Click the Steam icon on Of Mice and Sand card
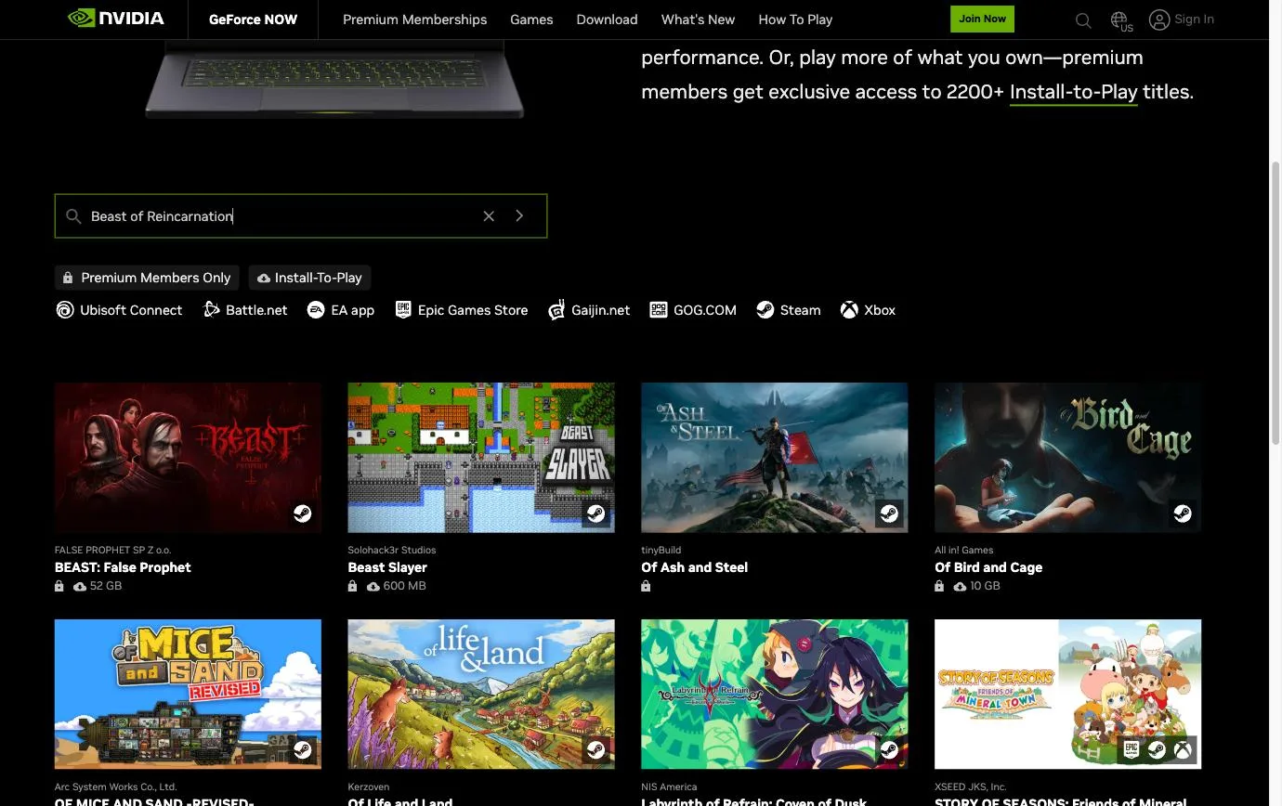The width and height of the screenshot is (1282, 806). 303,749
